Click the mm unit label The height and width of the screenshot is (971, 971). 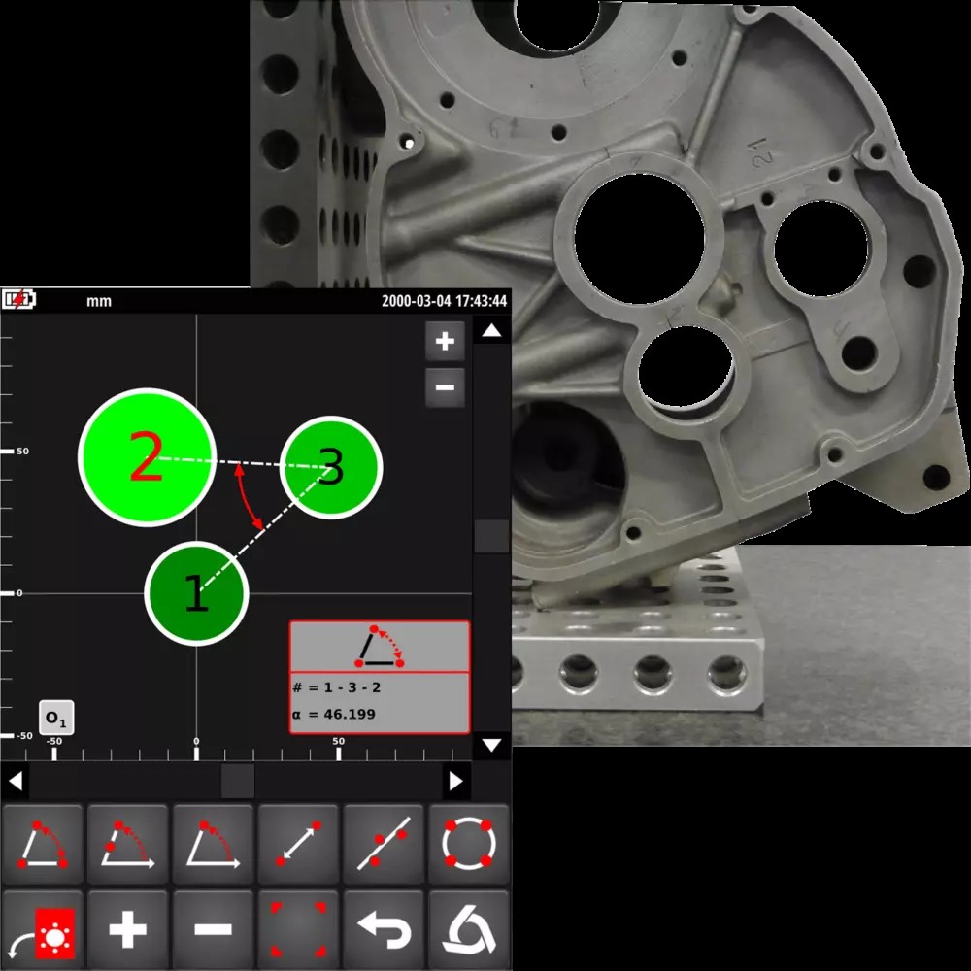point(99,302)
